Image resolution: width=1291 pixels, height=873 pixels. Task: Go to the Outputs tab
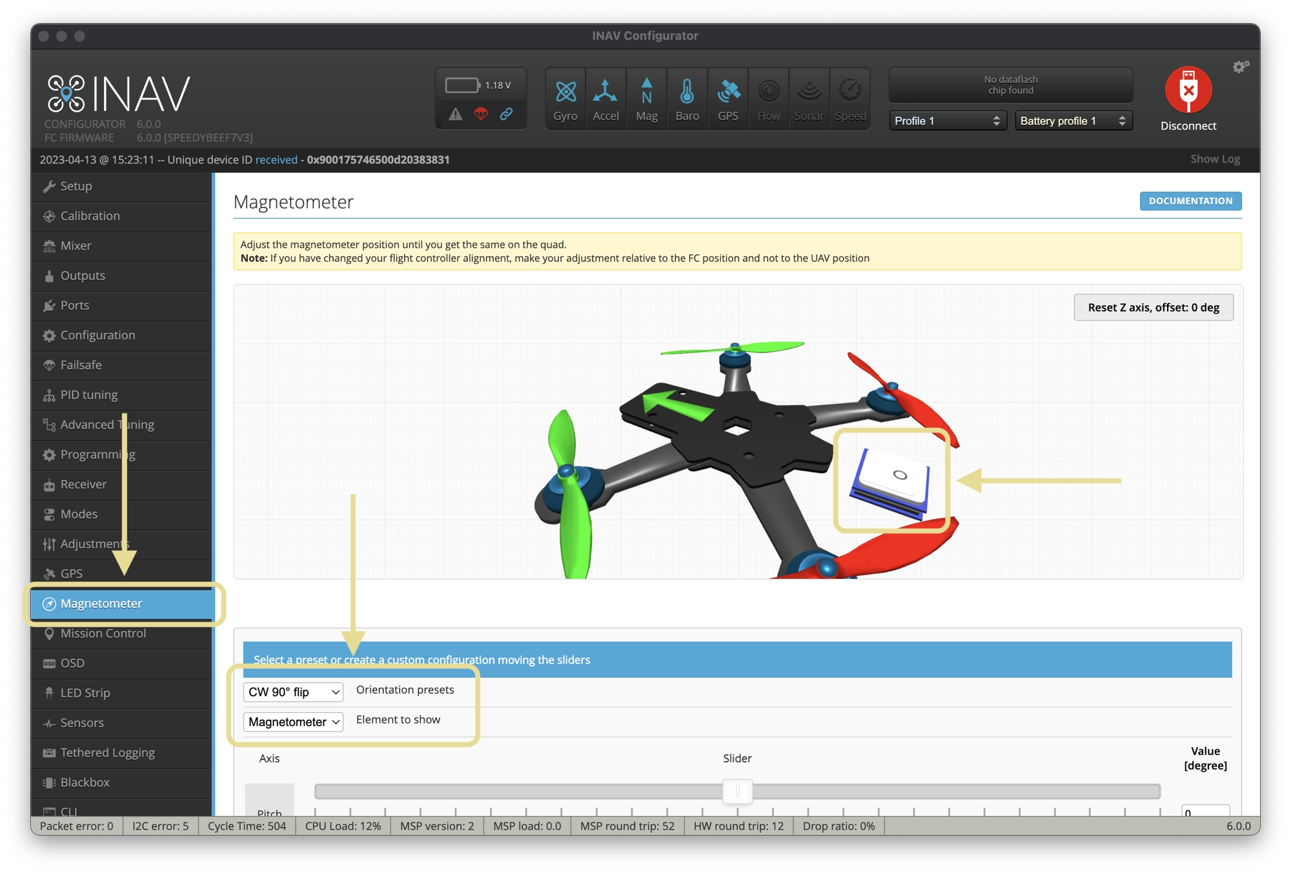point(121,276)
